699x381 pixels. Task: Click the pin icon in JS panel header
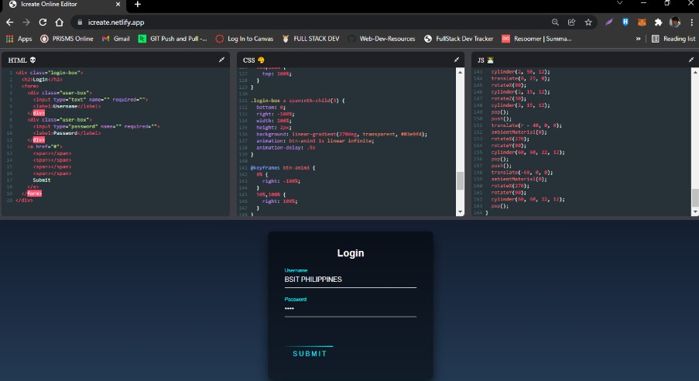690,59
